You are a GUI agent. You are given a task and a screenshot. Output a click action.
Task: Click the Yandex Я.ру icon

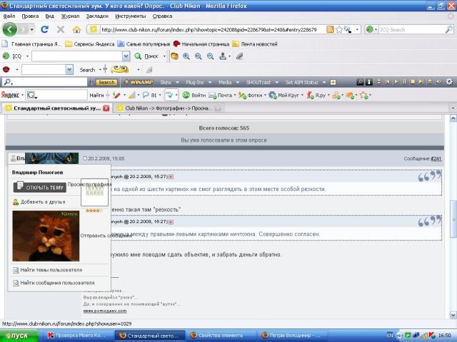pos(310,95)
